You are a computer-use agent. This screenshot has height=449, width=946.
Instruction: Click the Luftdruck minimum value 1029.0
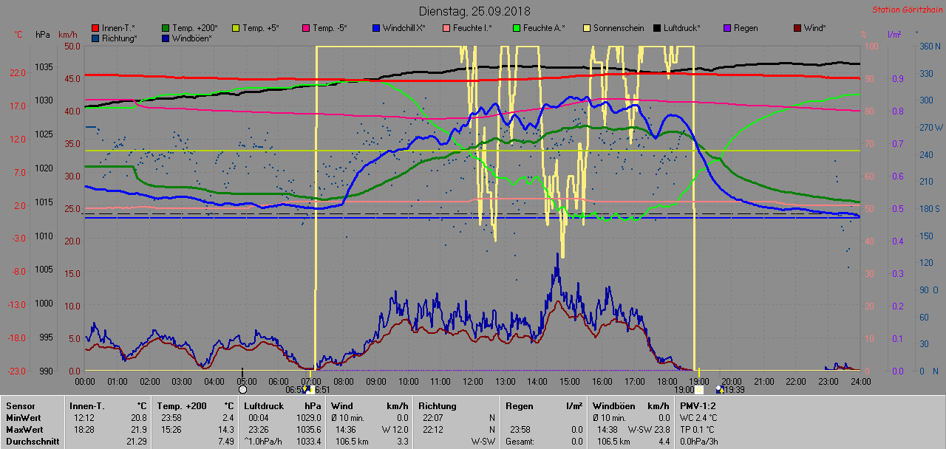[307, 417]
